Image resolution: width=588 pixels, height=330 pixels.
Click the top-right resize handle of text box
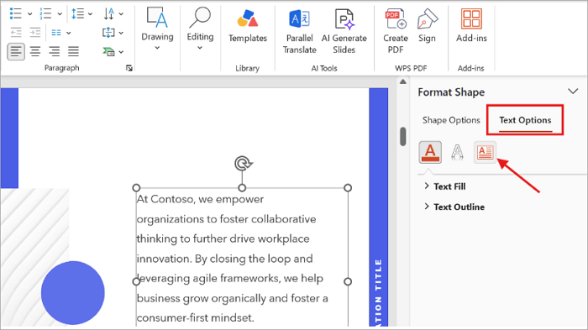coord(348,187)
